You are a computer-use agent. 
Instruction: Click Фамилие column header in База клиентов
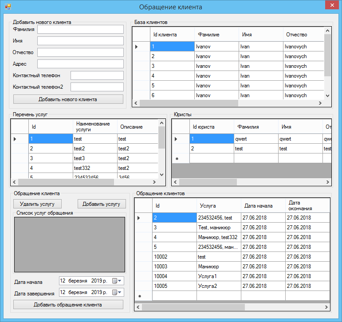pyautogui.click(x=216, y=35)
